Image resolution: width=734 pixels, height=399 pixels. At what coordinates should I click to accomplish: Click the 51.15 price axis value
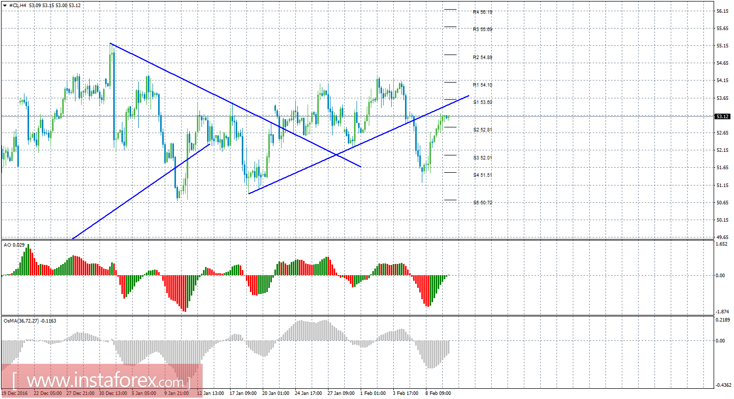(722, 185)
